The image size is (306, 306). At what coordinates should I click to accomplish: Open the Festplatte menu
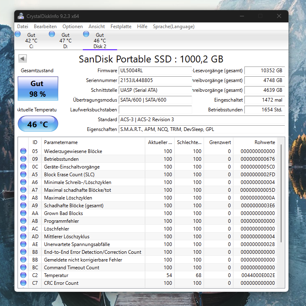tap(121, 27)
